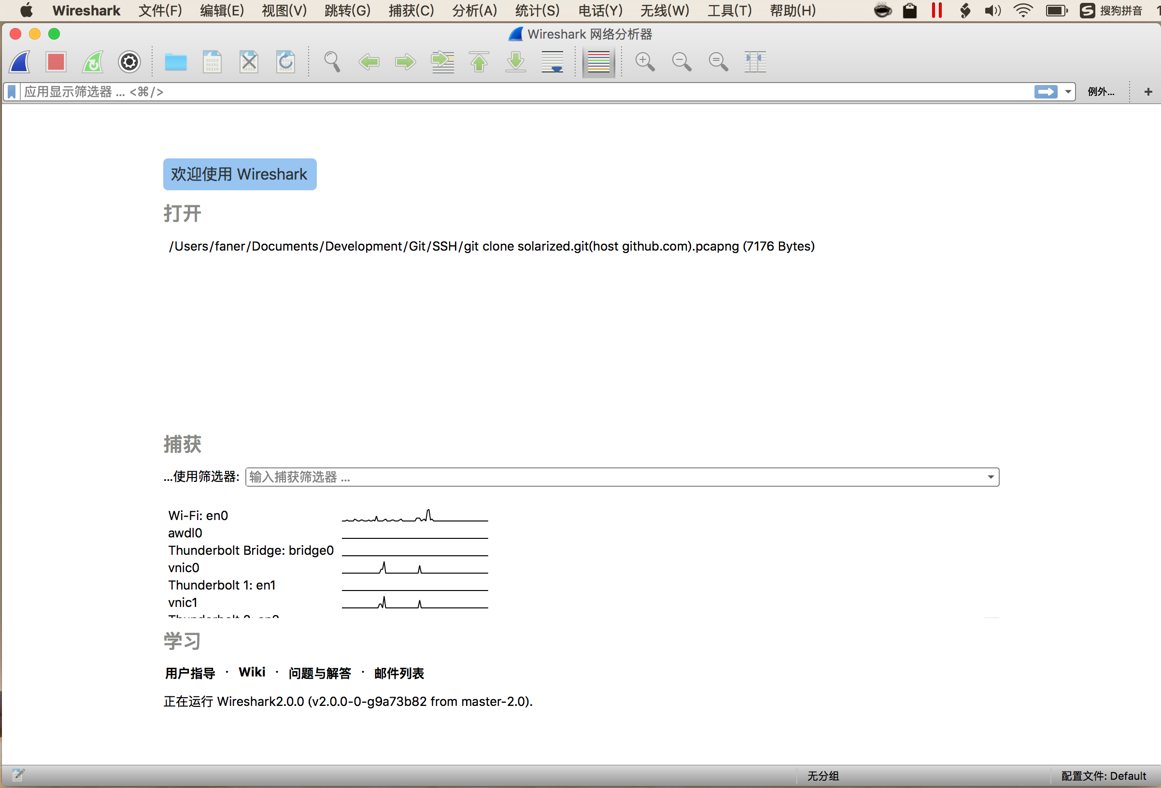Viewport: 1161px width, 788px height.
Task: Add a filter button with plus icon
Action: pos(1148,92)
